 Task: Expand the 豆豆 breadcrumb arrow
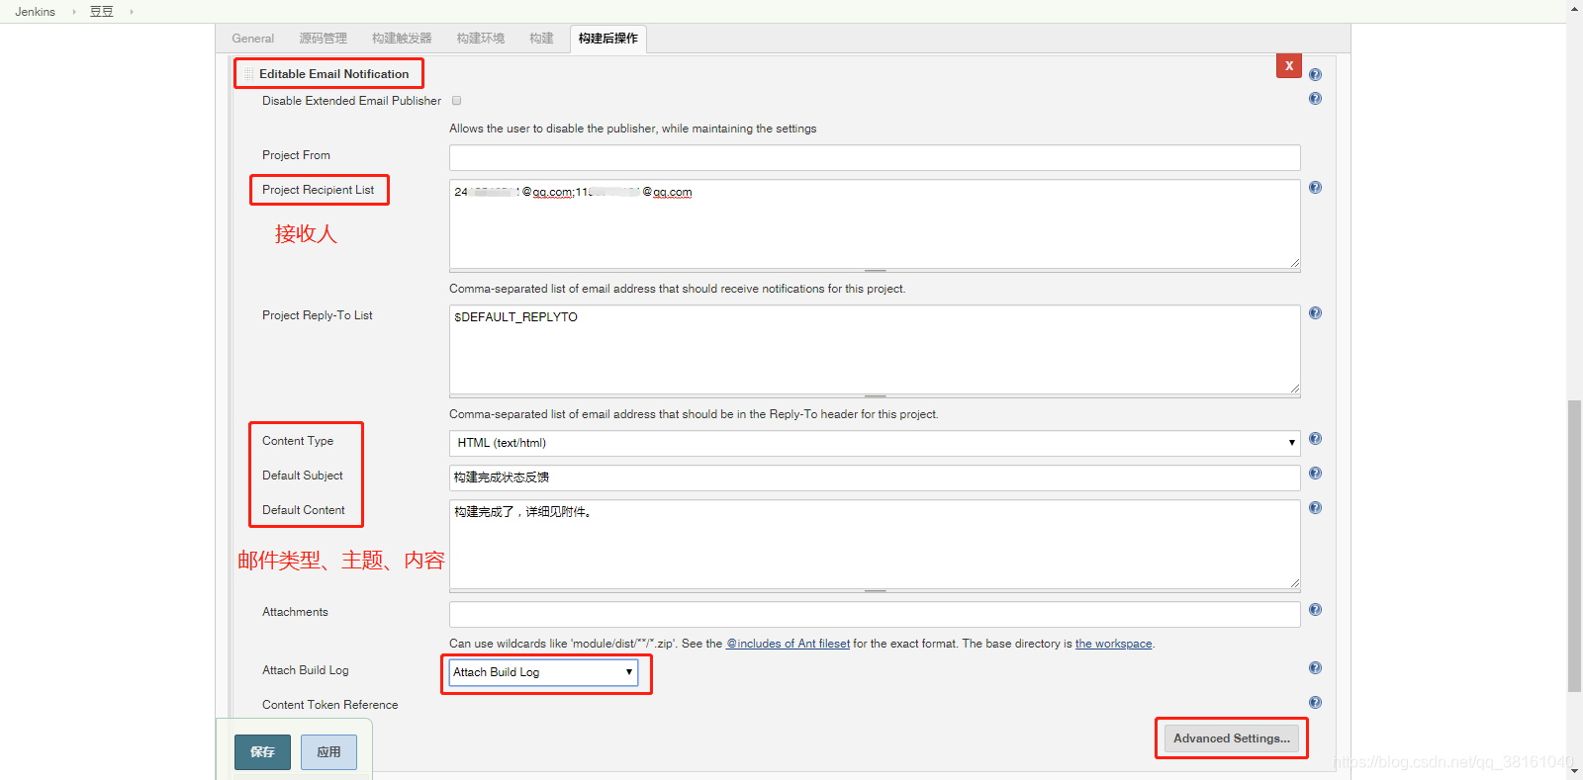tap(132, 12)
